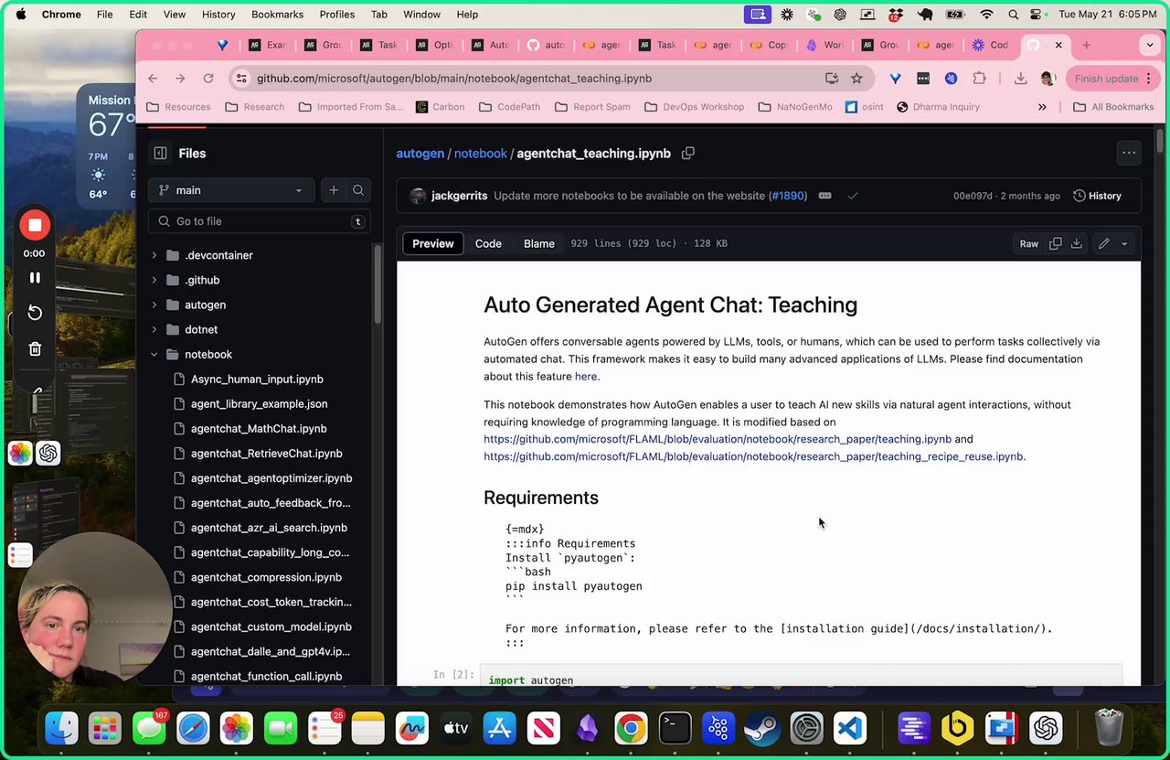
Task: Open the Bookmarks menu in the menu bar
Action: point(277,15)
